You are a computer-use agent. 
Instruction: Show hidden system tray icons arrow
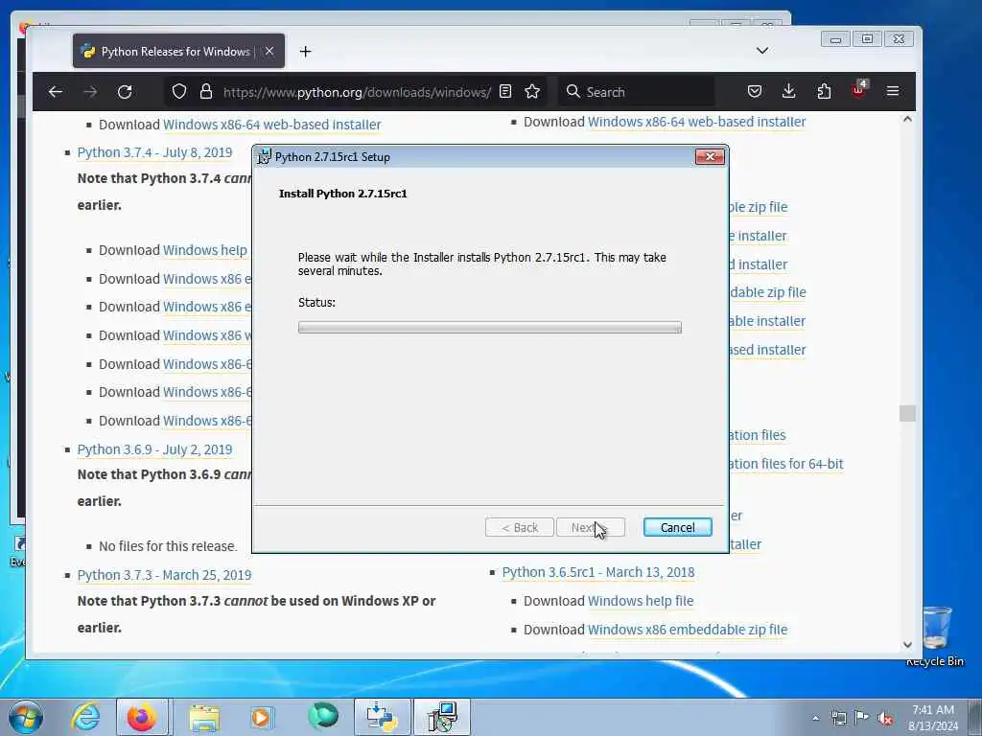click(815, 718)
